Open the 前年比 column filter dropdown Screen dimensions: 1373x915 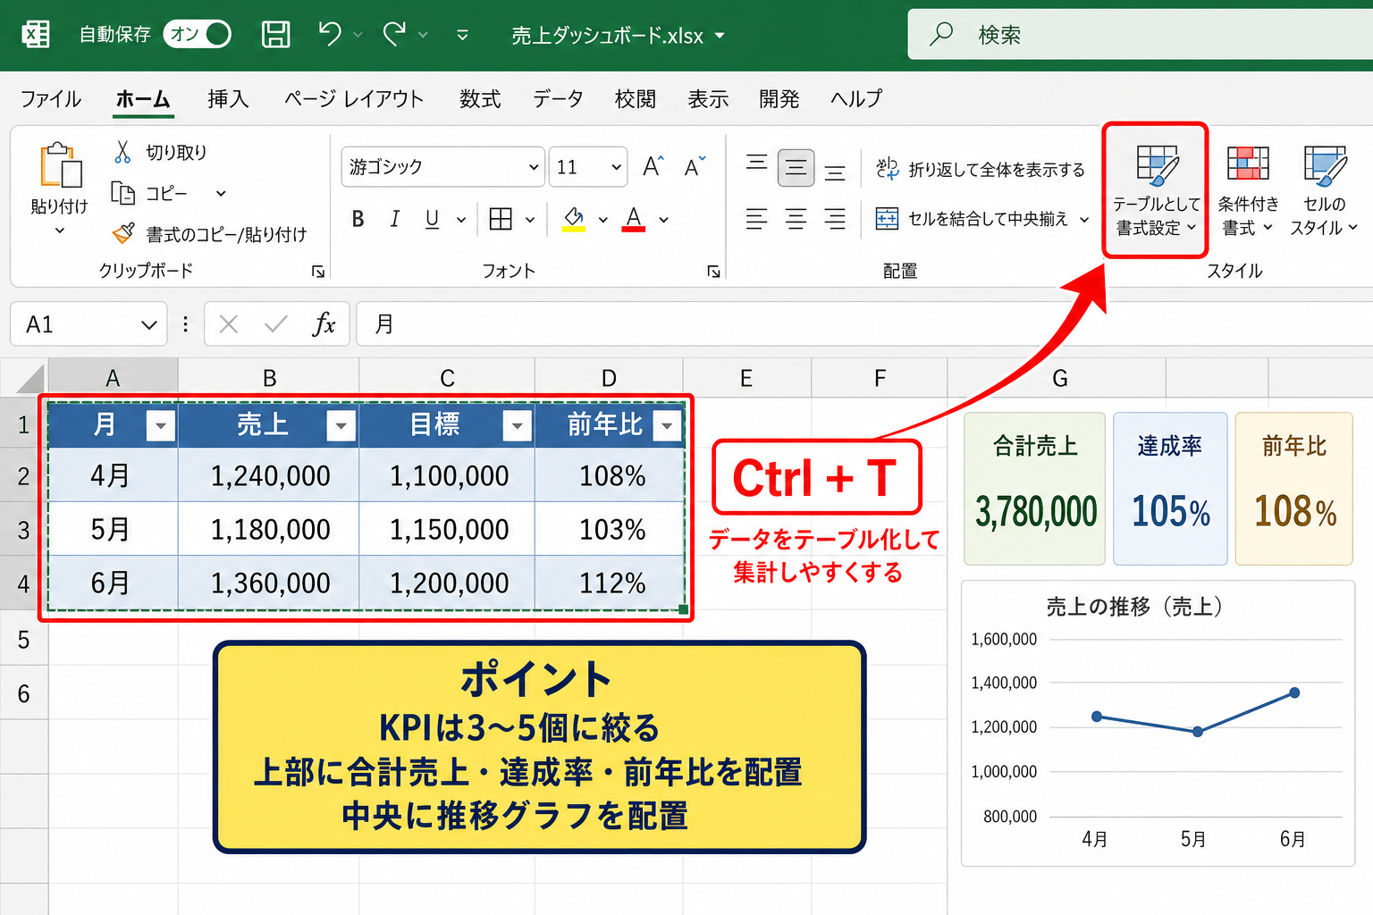click(667, 426)
